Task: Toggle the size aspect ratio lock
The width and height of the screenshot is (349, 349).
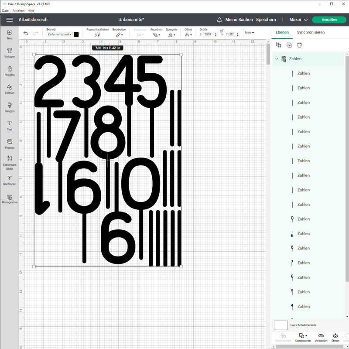Action: 222,31
